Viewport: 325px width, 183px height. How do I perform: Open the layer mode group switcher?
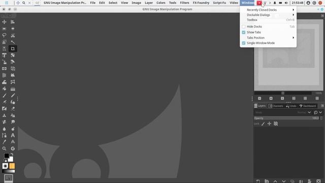coord(318,112)
